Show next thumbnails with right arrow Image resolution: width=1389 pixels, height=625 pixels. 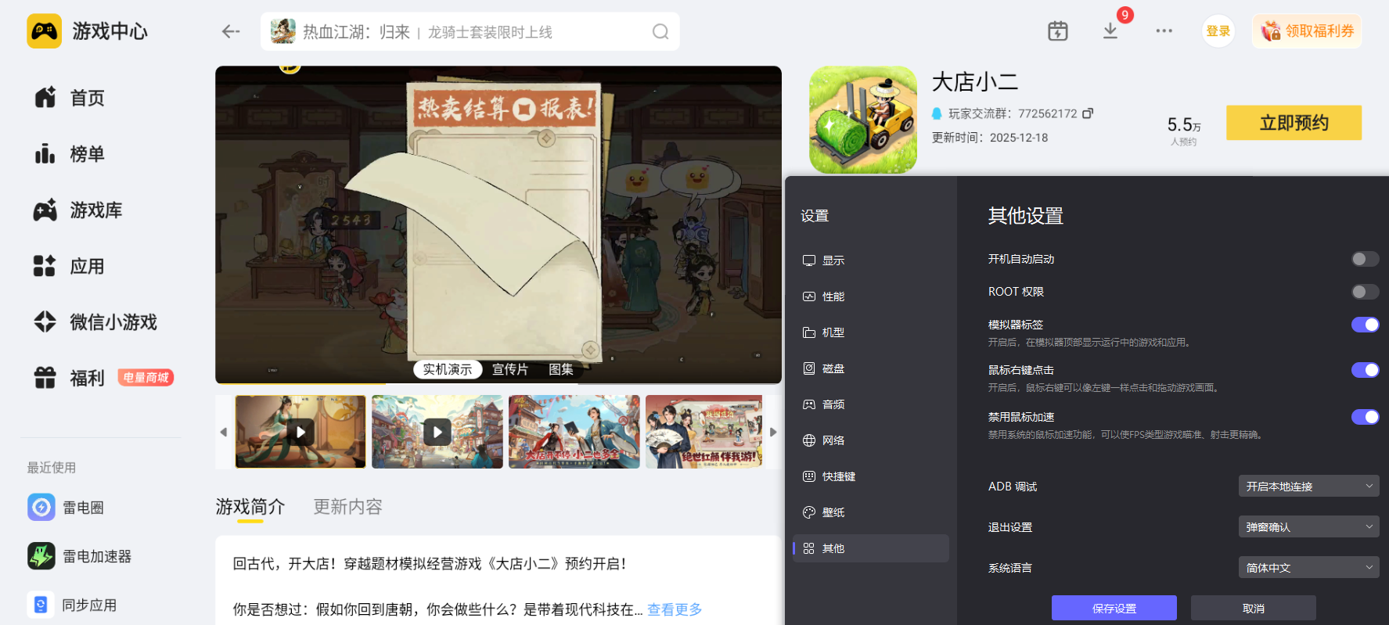pyautogui.click(x=773, y=432)
